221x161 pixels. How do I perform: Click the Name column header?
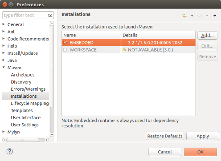pyautogui.click(x=91, y=35)
